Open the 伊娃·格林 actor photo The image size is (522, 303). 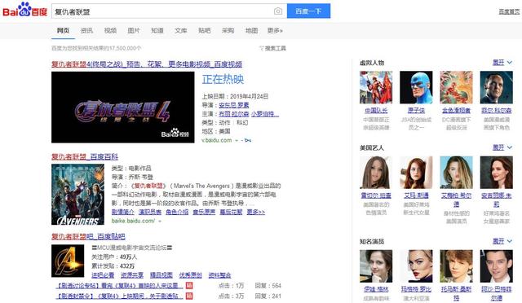point(376,266)
